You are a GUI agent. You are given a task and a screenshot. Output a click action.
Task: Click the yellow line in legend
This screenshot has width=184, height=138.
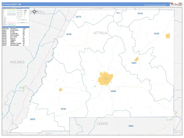coord(11,9)
